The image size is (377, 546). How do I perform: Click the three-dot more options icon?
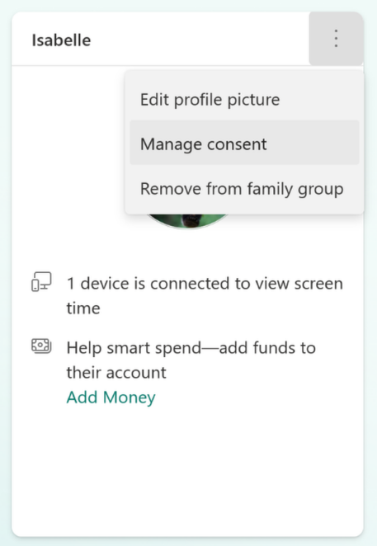[x=336, y=39]
